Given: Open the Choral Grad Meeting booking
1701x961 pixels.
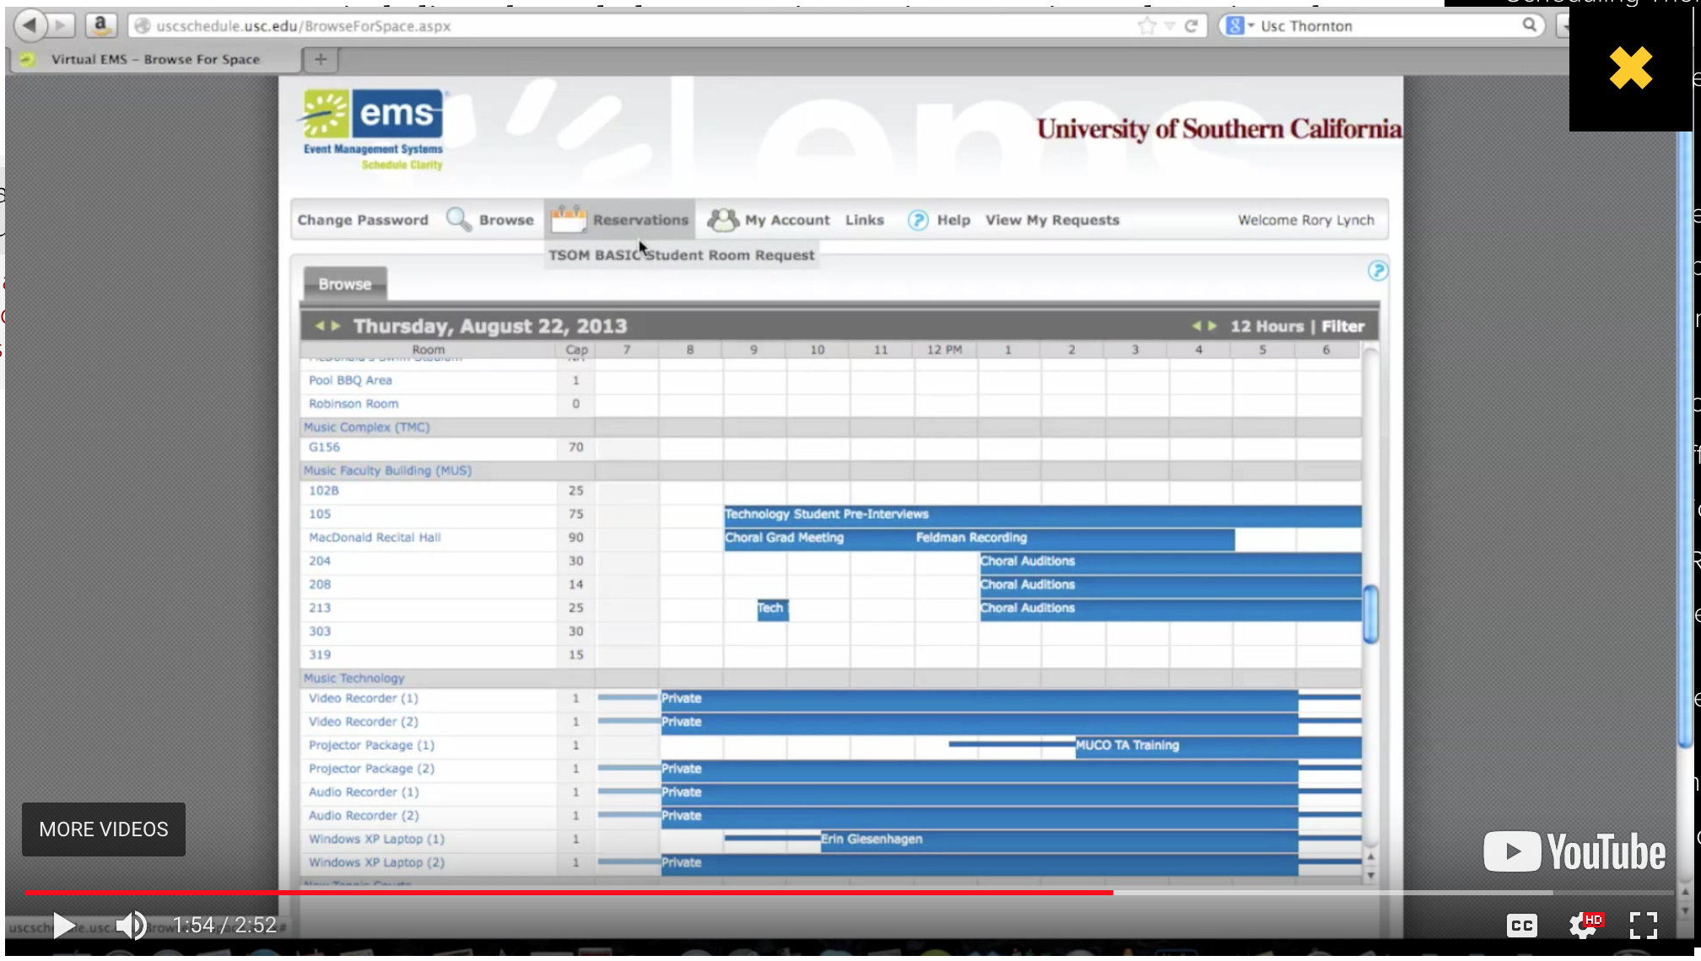Looking at the screenshot, I should pos(819,538).
